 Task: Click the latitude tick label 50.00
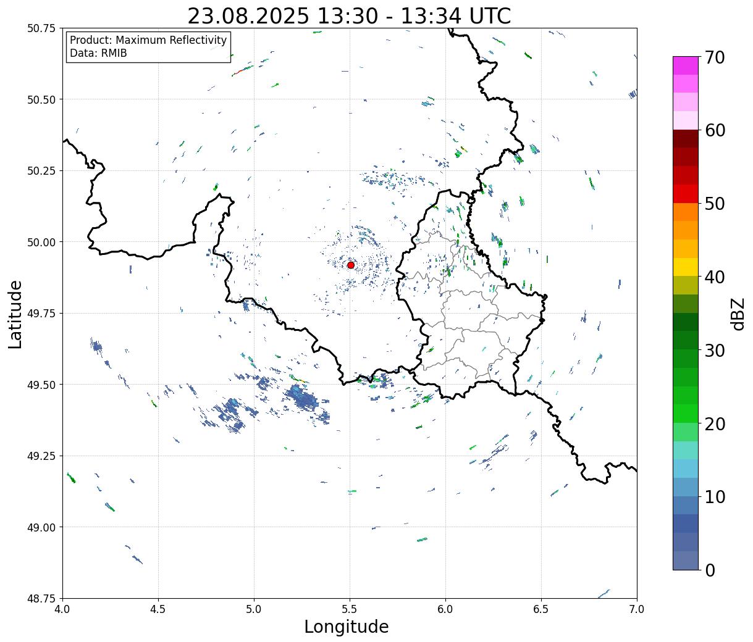(x=41, y=242)
